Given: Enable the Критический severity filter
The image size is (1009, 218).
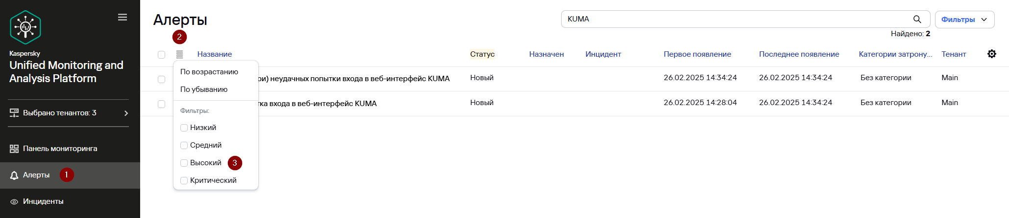Looking at the screenshot, I should [x=184, y=180].
